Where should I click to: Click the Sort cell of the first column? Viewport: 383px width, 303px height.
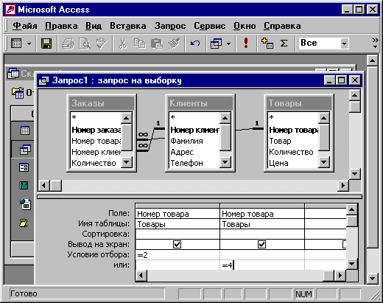tap(178, 234)
